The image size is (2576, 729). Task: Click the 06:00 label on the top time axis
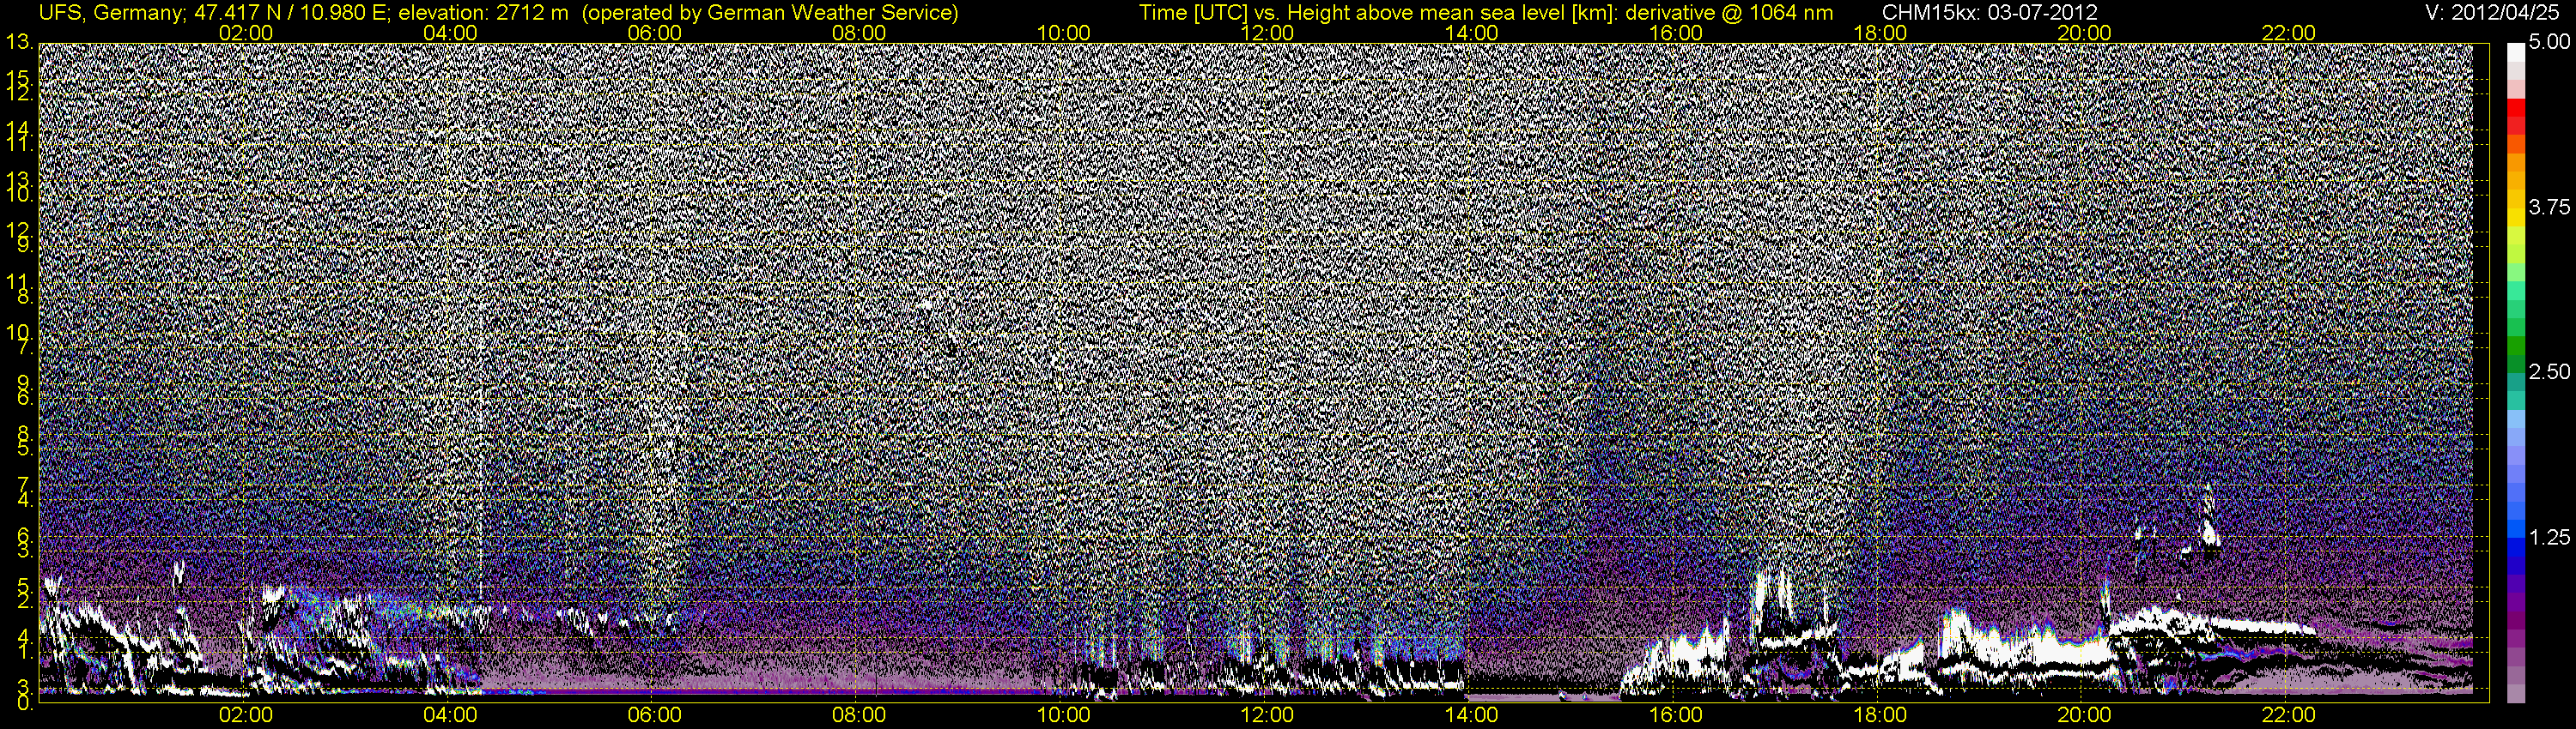pos(654,33)
